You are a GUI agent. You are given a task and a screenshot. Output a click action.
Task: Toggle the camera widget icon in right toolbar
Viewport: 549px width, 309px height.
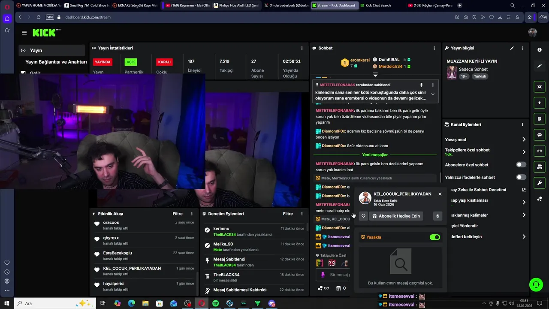click(x=540, y=167)
